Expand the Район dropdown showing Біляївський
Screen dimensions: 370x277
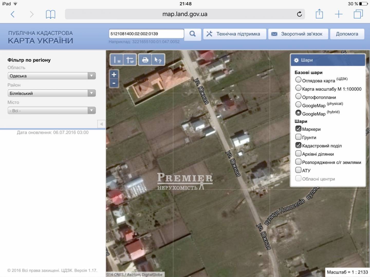(52, 93)
